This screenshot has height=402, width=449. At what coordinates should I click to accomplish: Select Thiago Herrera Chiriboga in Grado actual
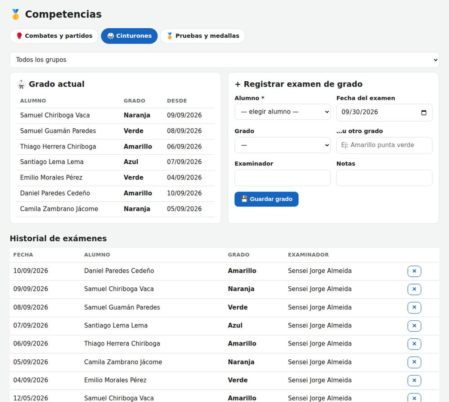tap(58, 147)
